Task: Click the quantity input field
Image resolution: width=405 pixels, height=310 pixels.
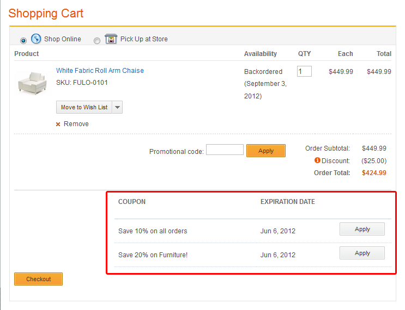Action: click(x=304, y=71)
